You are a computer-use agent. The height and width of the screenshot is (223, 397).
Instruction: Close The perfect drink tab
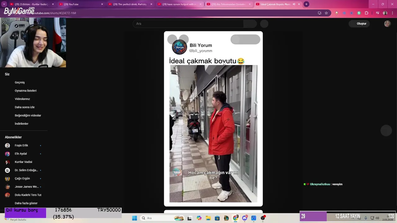[x=151, y=4]
